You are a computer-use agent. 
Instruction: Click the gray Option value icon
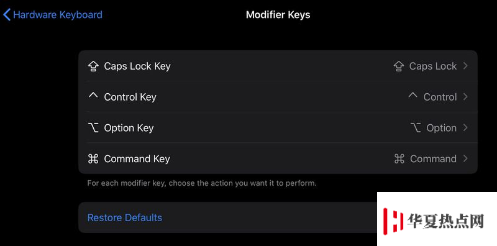[416, 128]
